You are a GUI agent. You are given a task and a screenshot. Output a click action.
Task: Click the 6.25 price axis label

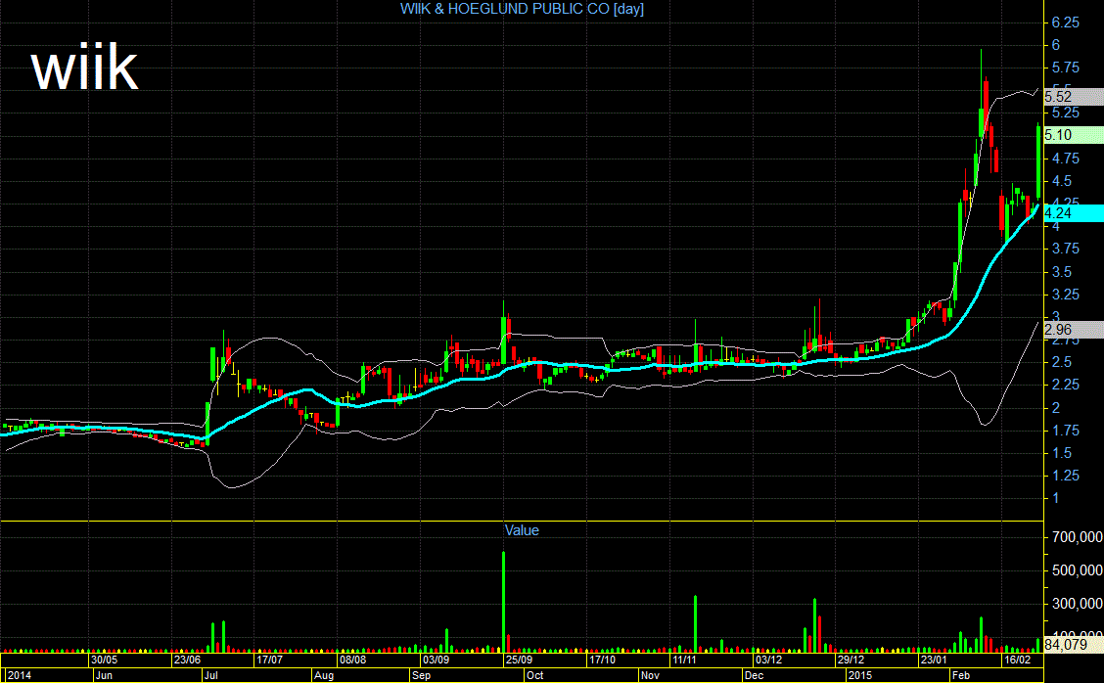(x=1065, y=23)
